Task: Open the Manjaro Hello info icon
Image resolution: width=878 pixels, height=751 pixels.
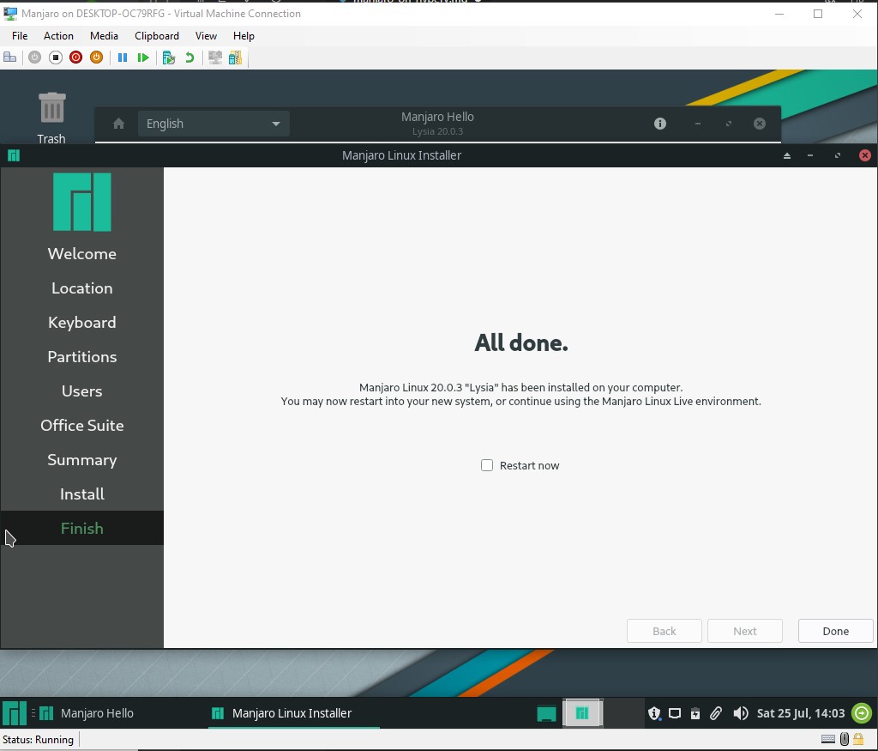Action: tap(660, 124)
